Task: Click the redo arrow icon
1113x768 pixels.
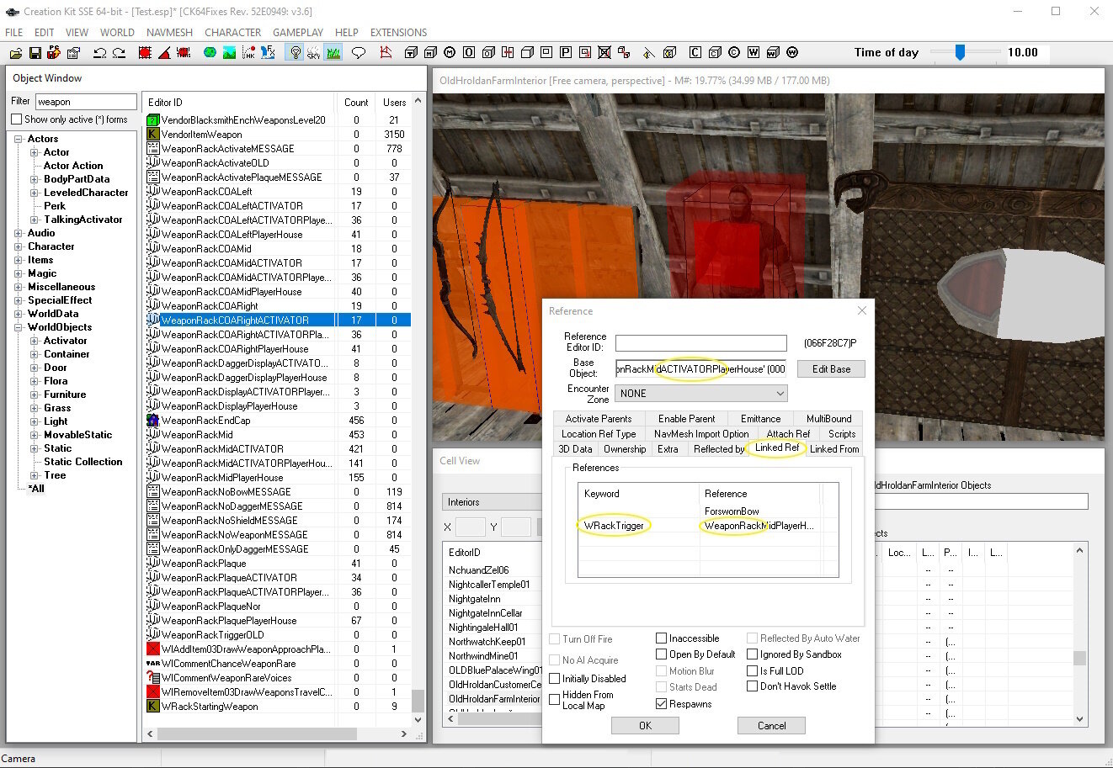Action: 119,53
